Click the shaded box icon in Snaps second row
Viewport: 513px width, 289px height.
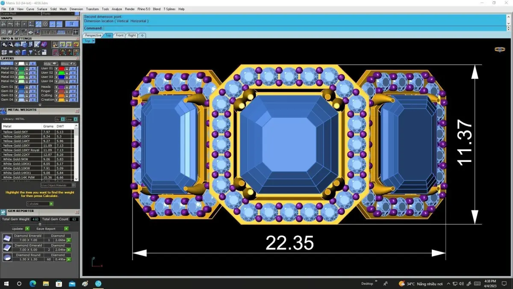(x=10, y=32)
